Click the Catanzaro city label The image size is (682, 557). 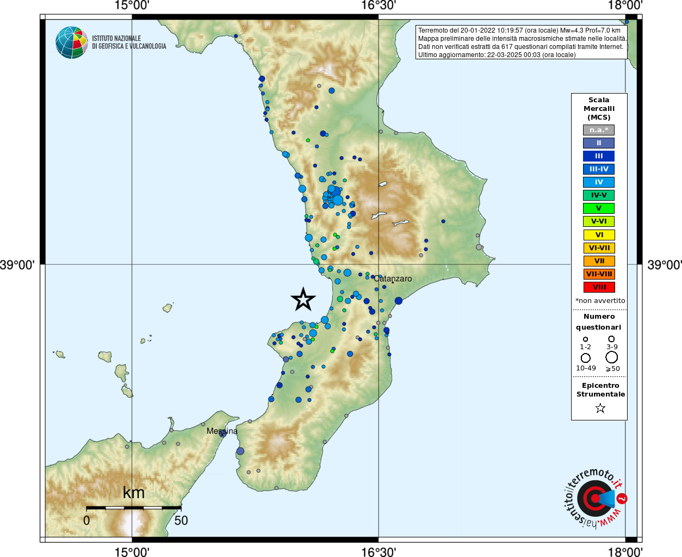pos(393,278)
